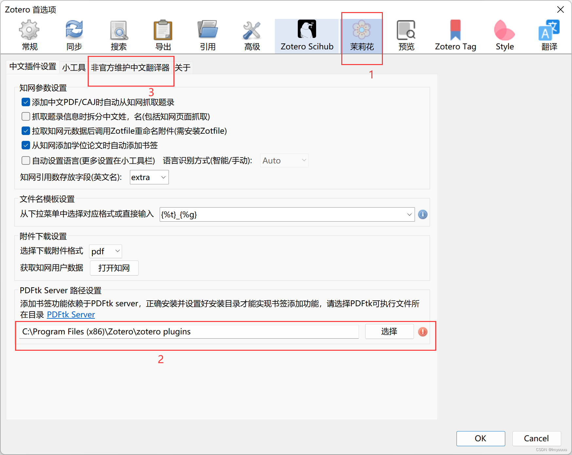Open the 预览 preview preferences pane
Screen dimensions: 572x455
tap(406, 35)
